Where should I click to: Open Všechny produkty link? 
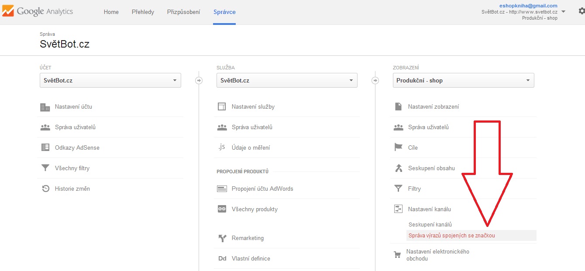pyautogui.click(x=255, y=209)
